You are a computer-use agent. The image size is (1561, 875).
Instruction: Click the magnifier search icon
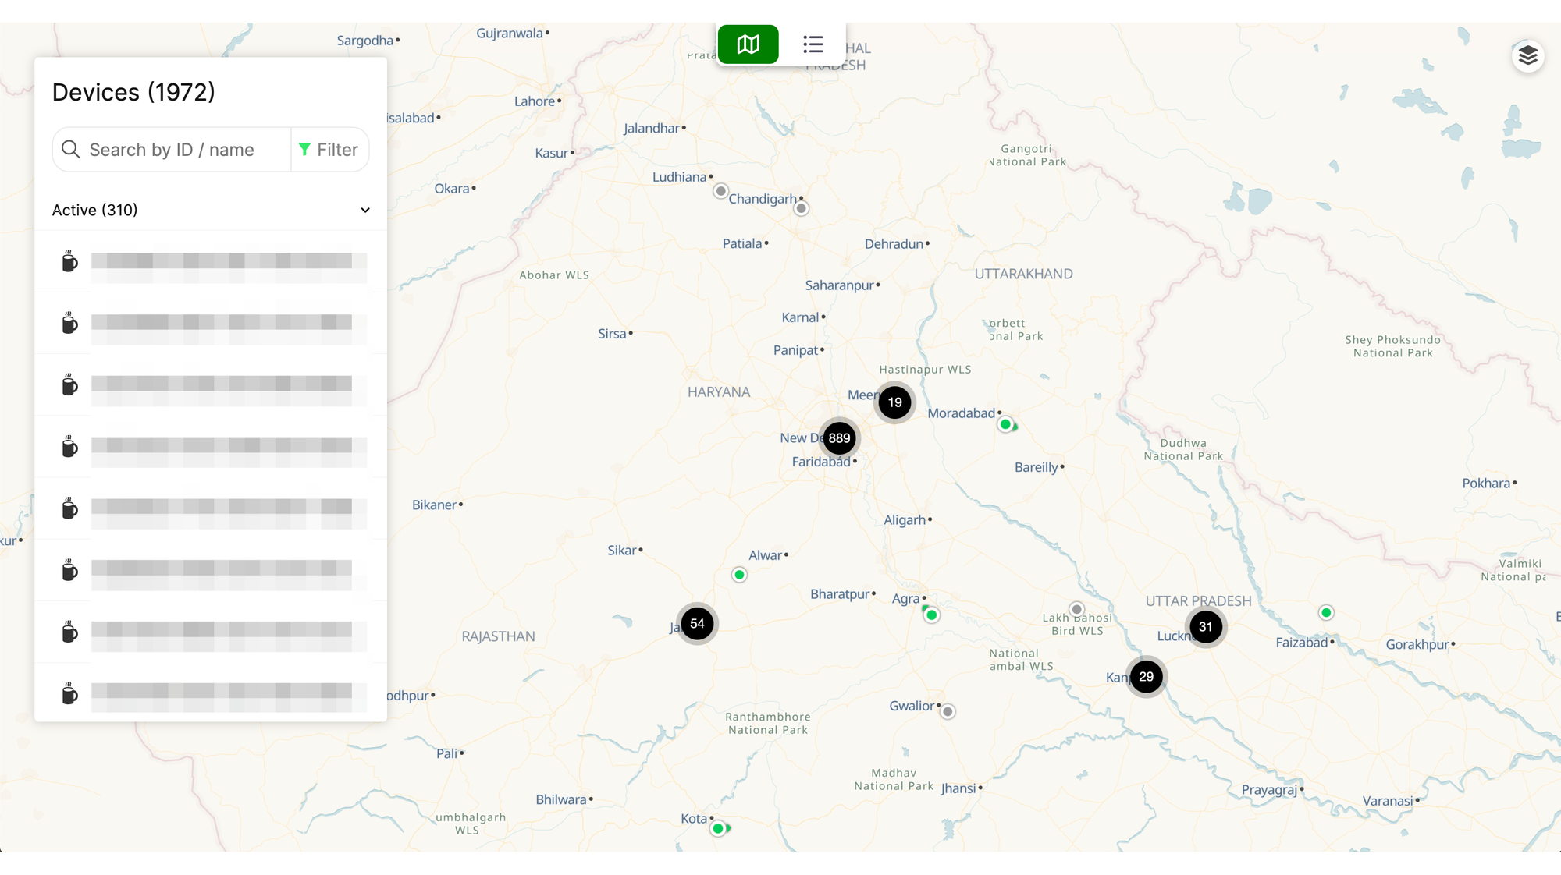coord(70,149)
